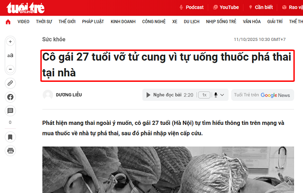303x193 pixels.
Task: Open the VĂN HÓA menu section
Action: [x=252, y=22]
